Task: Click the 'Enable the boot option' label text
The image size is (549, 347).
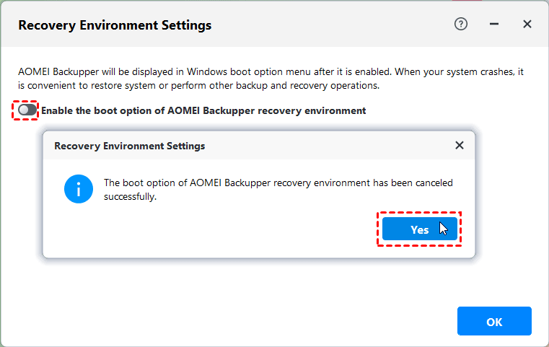Action: point(203,111)
